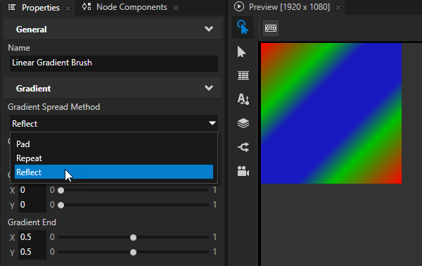Viewport: 422px width, 266px height.
Task: Select the arrow pointer tool
Action: 242,51
